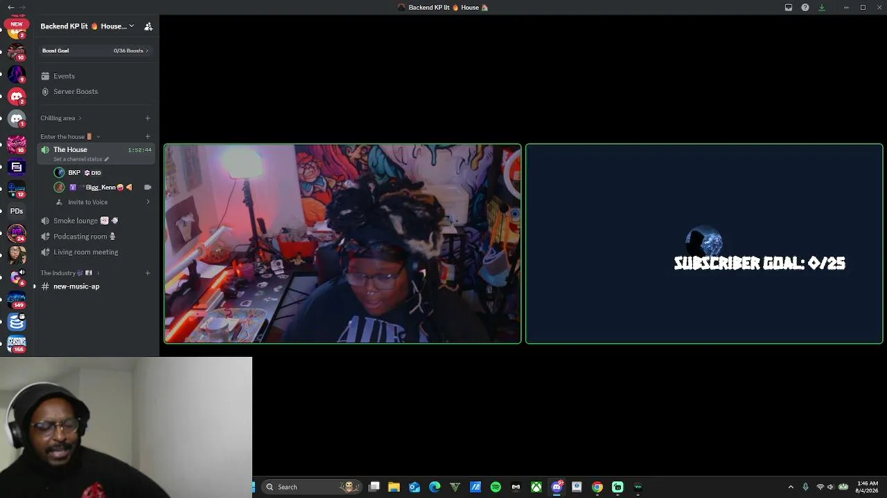Click the microphone icon in system tray
Image resolution: width=887 pixels, height=498 pixels.
(805, 487)
